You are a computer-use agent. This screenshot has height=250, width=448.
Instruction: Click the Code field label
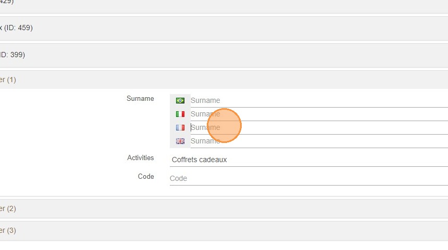point(146,176)
